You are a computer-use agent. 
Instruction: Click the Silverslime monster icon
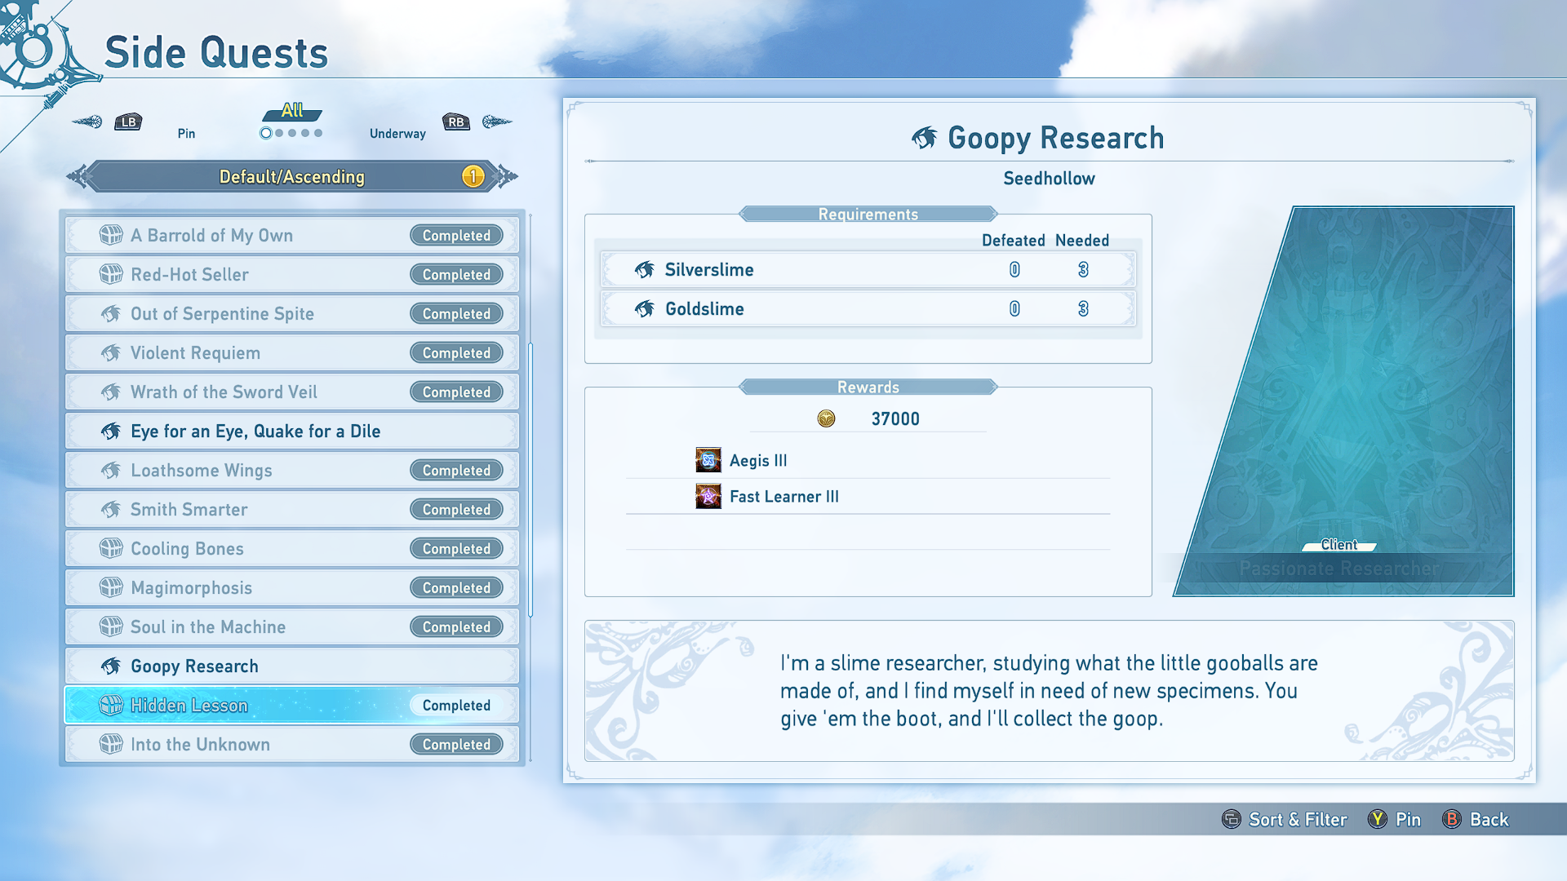pos(645,270)
